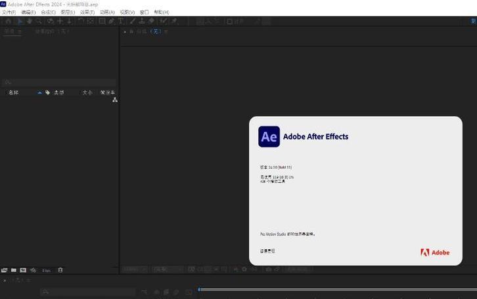
Task: Open the 窗口 Window menu
Action: pyautogui.click(x=144, y=12)
